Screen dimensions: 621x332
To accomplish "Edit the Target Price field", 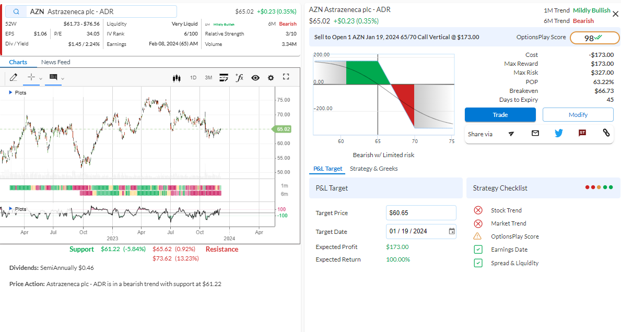I will (421, 213).
